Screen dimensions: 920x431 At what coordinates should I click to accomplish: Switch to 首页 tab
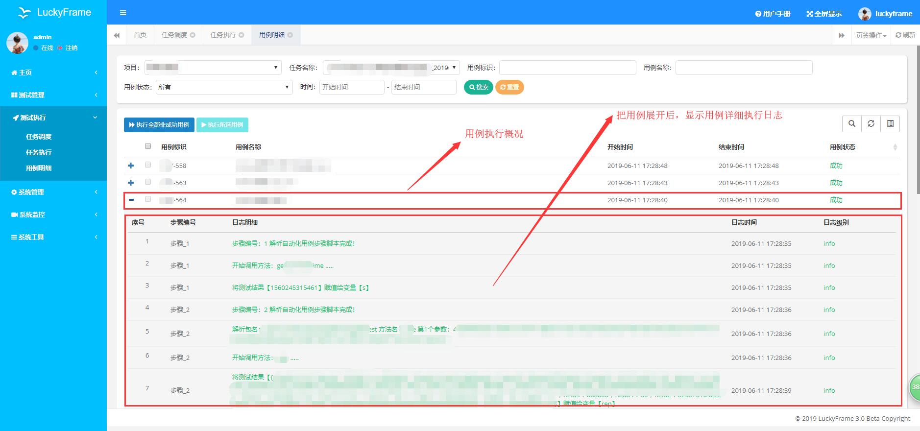pos(140,35)
